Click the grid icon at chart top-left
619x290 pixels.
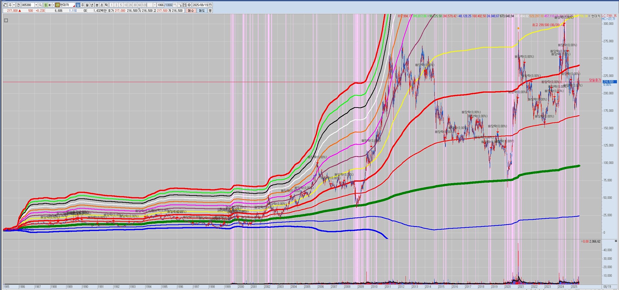pos(6,20)
